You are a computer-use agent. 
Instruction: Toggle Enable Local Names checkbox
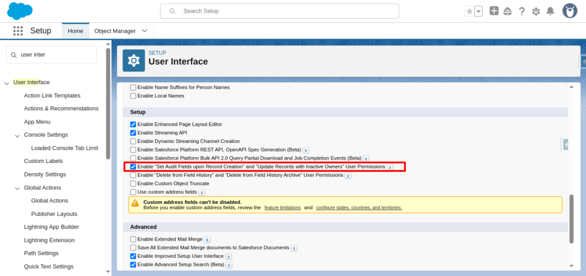click(x=133, y=96)
